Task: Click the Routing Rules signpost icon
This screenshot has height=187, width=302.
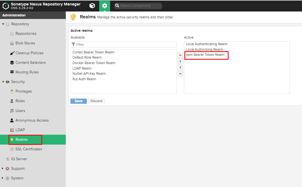Action: tap(12, 72)
